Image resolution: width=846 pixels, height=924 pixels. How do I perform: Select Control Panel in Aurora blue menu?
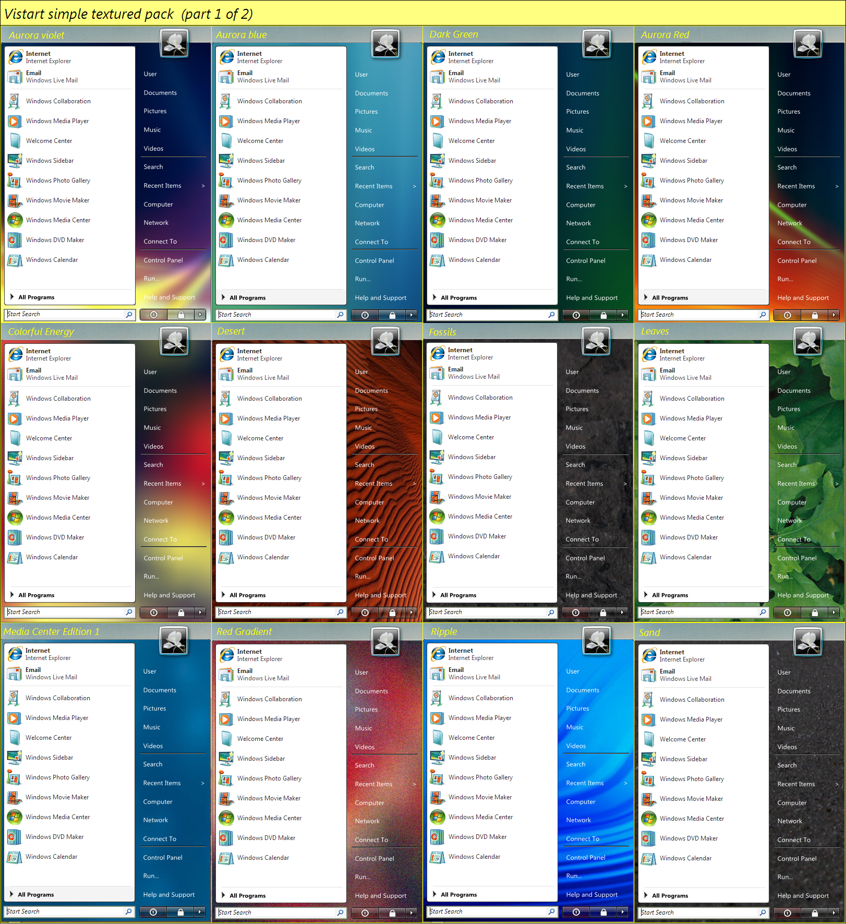(374, 261)
